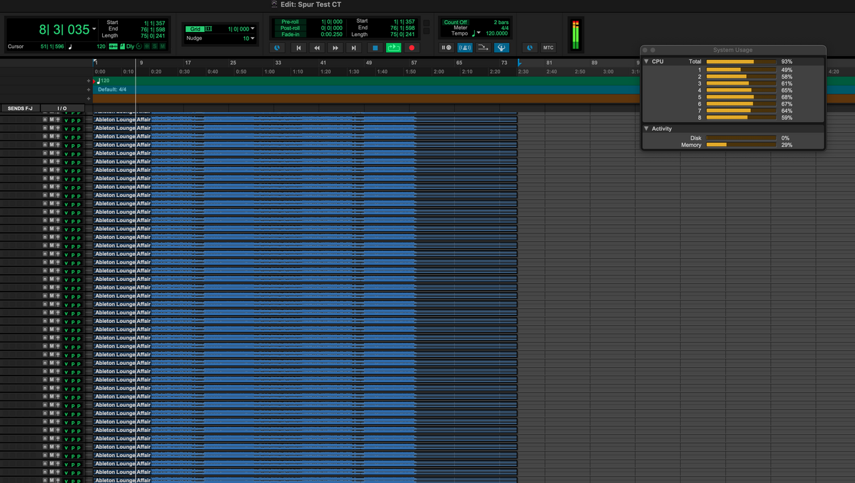Click the Rewind transport button

click(x=317, y=48)
